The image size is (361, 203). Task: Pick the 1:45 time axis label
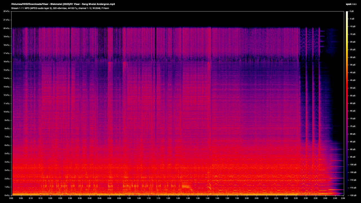pos(217,198)
